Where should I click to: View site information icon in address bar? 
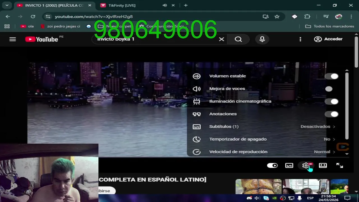48,17
